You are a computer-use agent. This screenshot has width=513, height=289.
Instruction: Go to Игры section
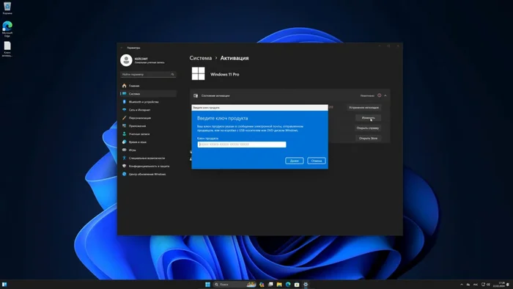(148, 150)
